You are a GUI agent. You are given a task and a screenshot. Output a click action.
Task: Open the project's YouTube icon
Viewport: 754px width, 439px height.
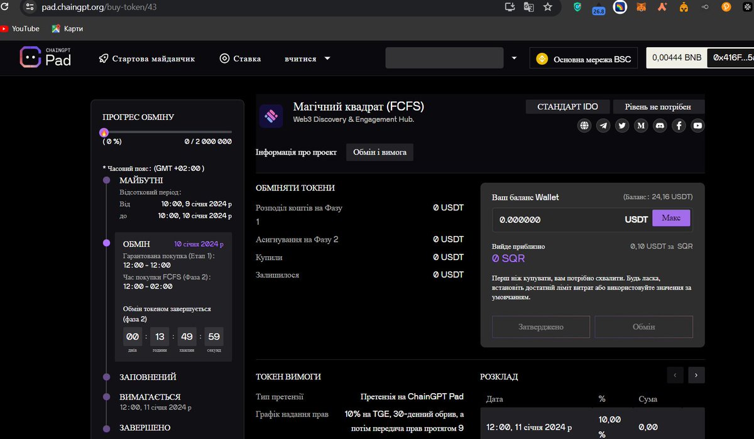[x=697, y=126]
